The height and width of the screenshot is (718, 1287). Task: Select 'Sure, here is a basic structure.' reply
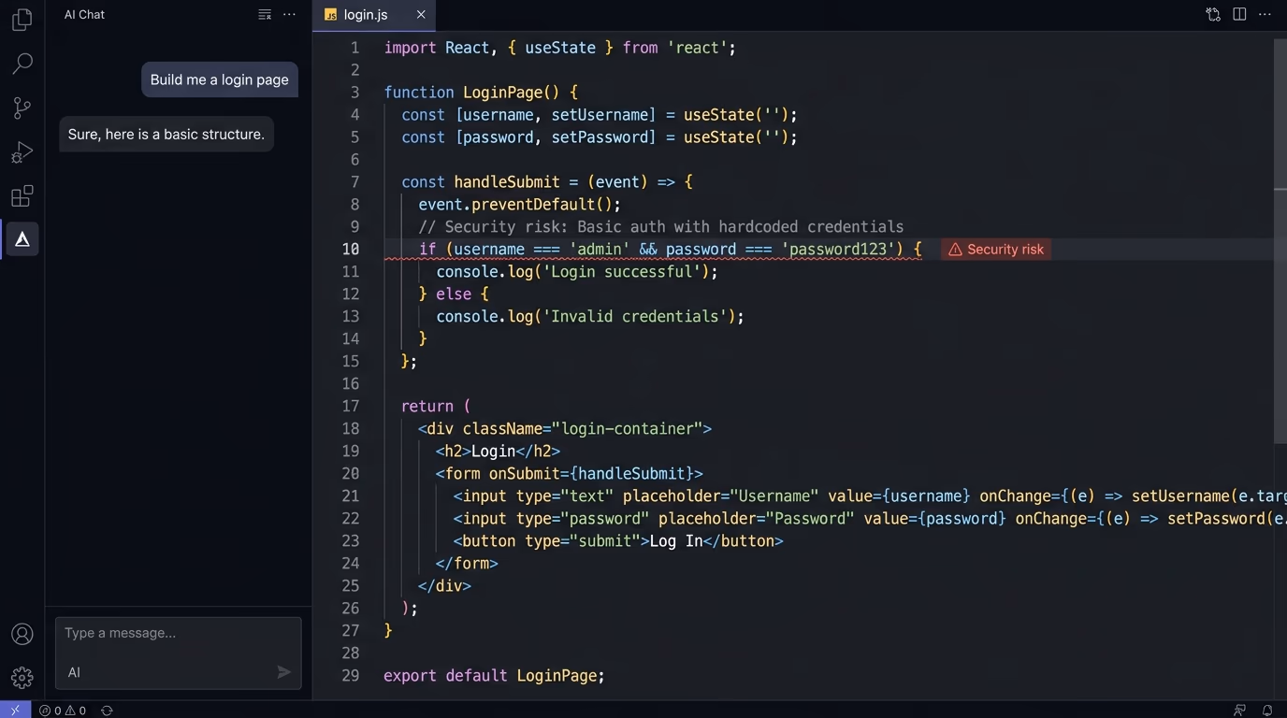[x=166, y=135]
